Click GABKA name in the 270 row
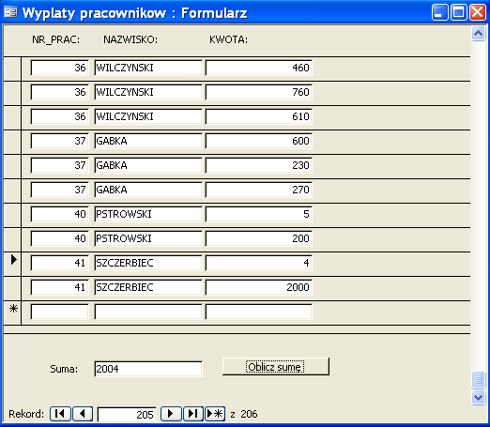Screen dimensions: 490x427 tap(148, 190)
